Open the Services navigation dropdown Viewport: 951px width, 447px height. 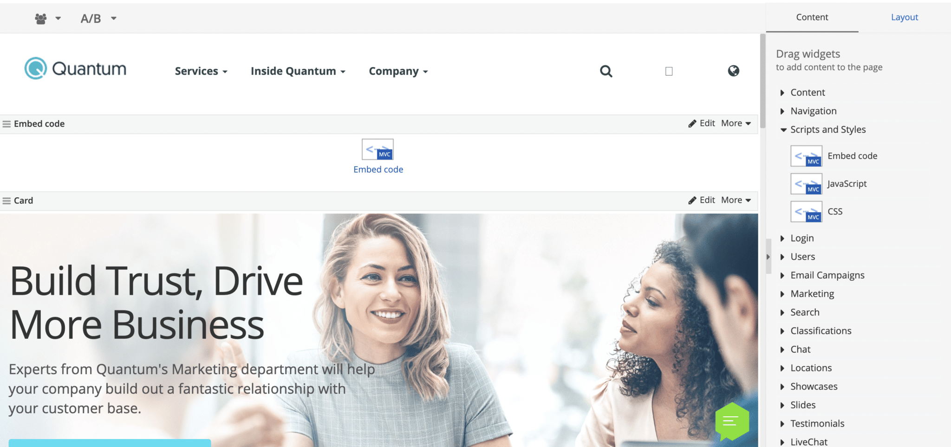click(201, 71)
